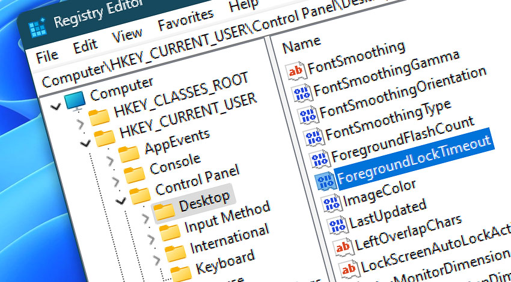The height and width of the screenshot is (282, 511).
Task: Expand the Input Method key arrow
Action: point(151,239)
